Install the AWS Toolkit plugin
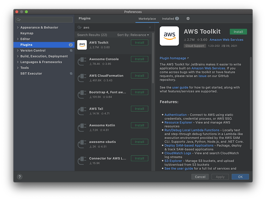Viewport: 266px width, 200px height. pos(238,31)
